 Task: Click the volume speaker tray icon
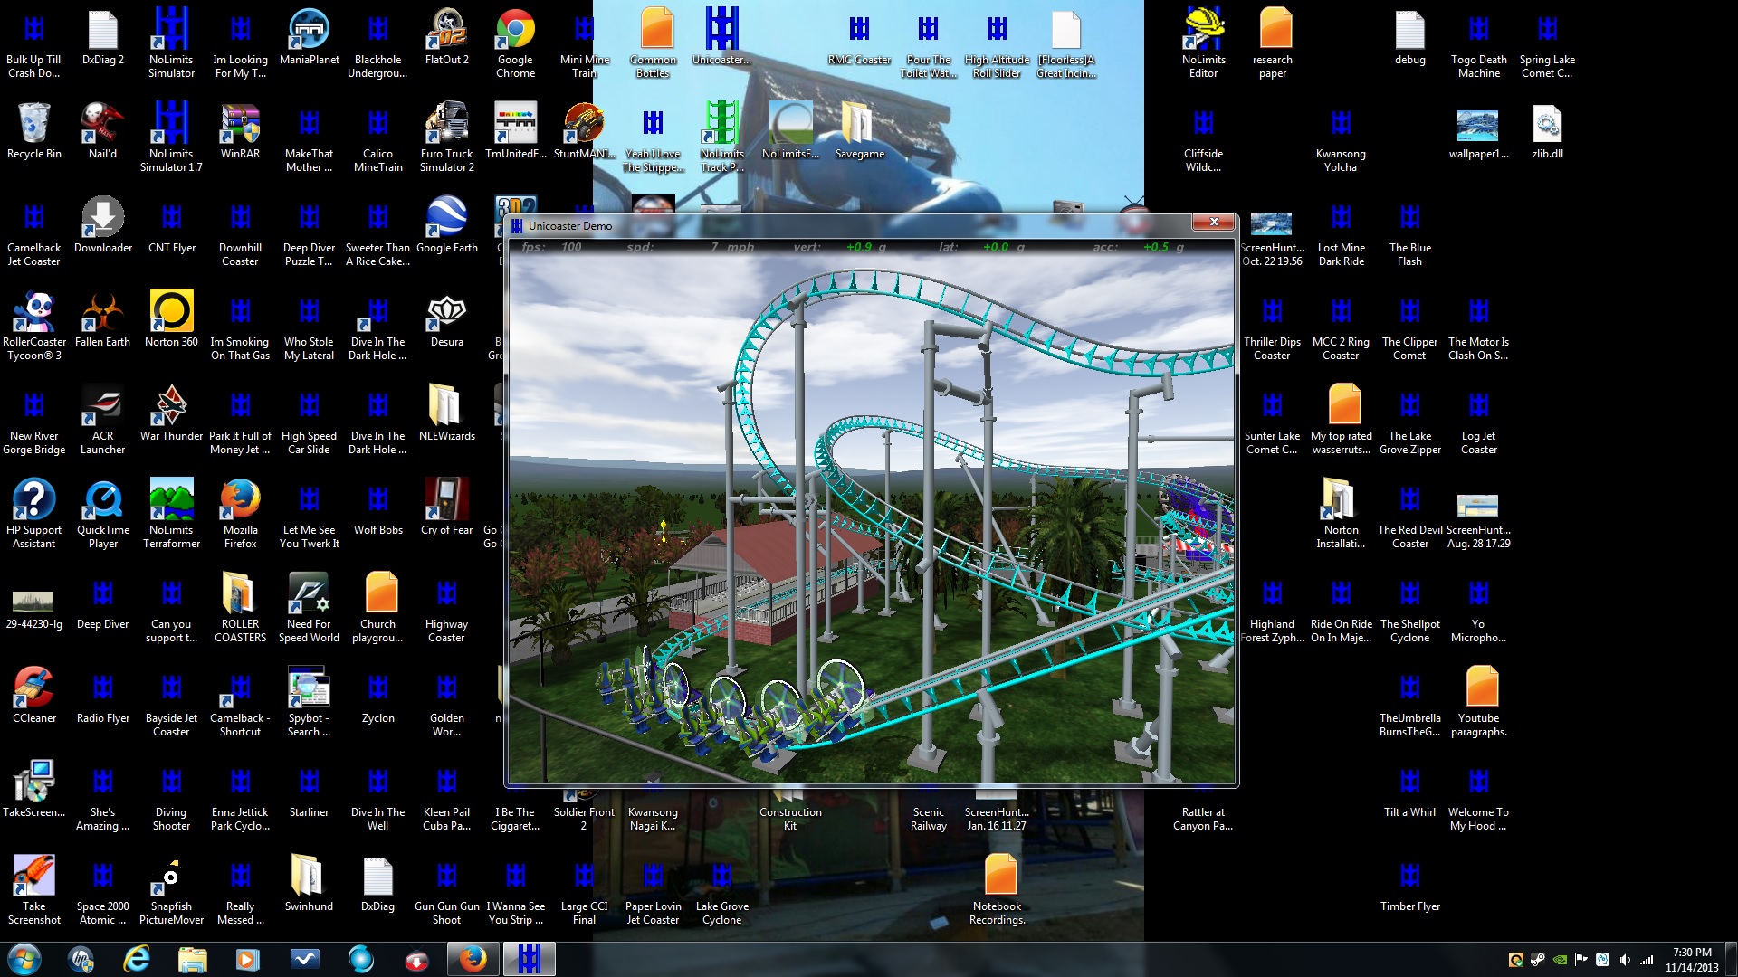tap(1625, 960)
